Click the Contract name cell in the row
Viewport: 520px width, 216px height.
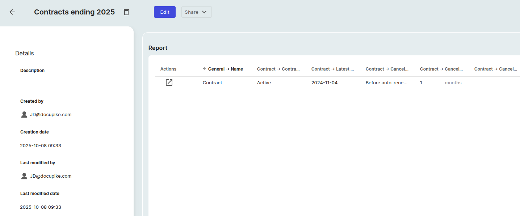pyautogui.click(x=212, y=82)
